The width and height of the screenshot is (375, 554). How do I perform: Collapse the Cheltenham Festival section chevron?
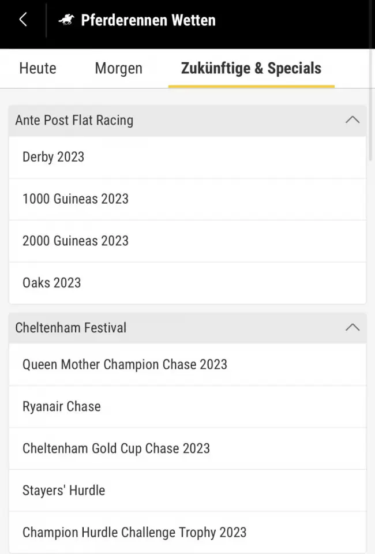(x=352, y=328)
